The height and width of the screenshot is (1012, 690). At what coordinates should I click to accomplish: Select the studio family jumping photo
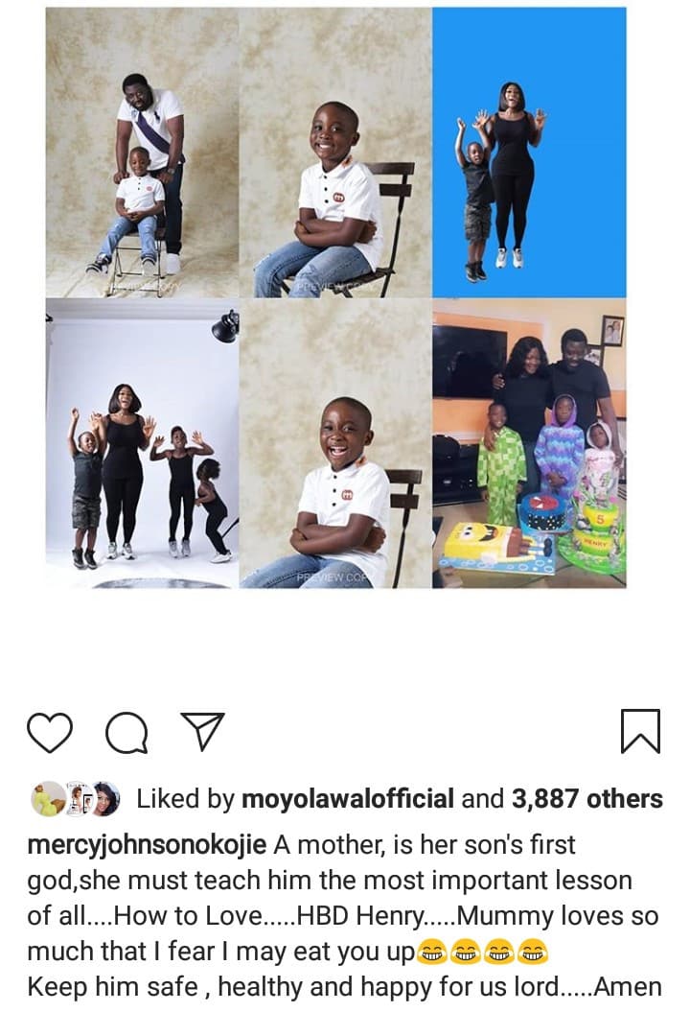143,443
